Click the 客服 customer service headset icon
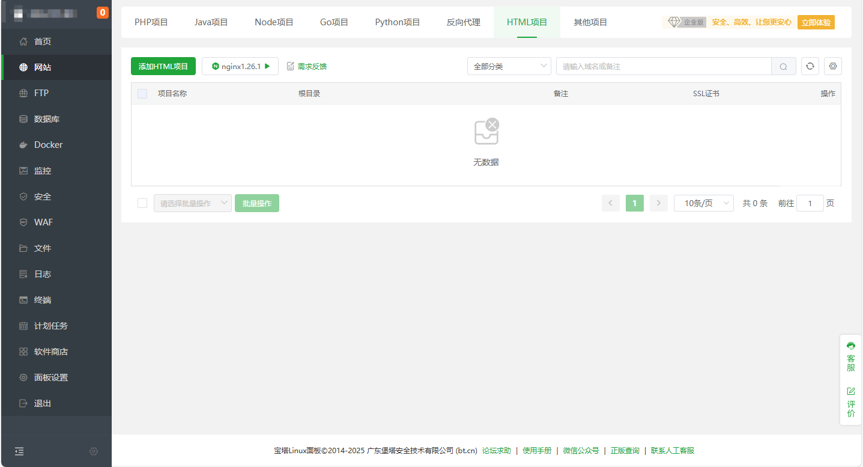 click(x=850, y=346)
